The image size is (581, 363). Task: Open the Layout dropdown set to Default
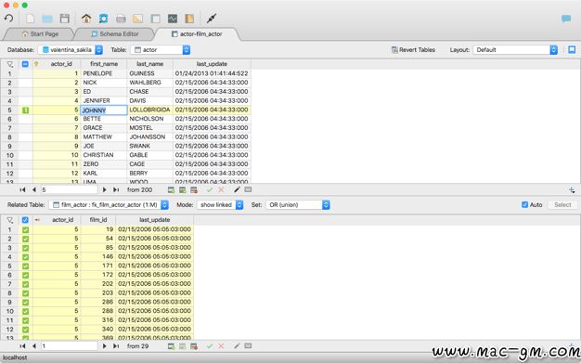(515, 50)
